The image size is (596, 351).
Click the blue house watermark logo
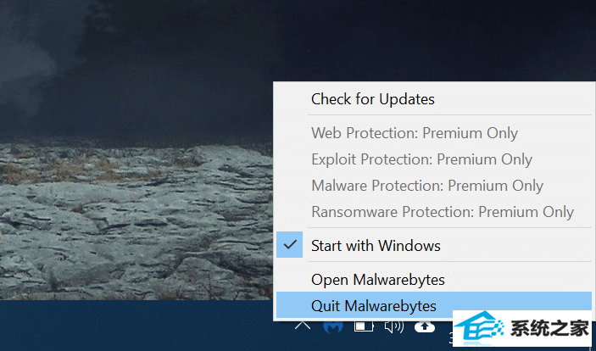[x=479, y=328]
